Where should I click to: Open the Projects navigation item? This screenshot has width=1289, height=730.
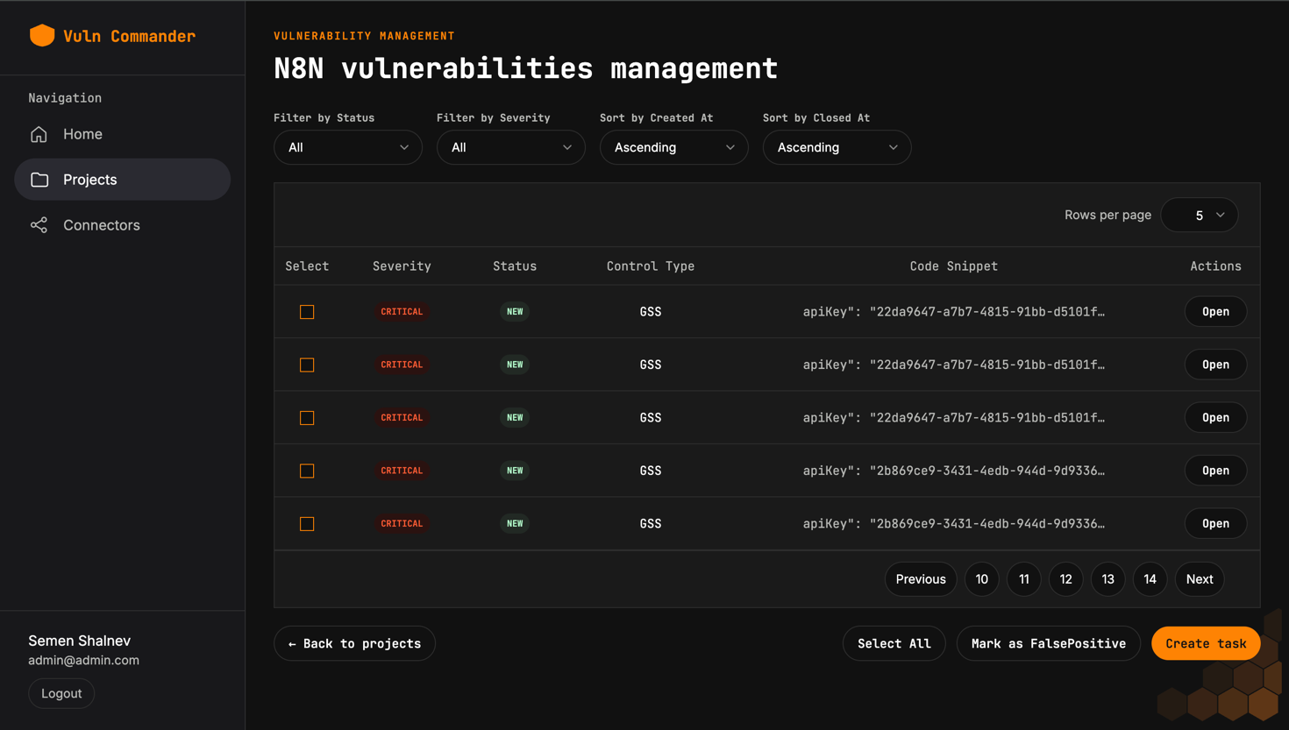(123, 180)
